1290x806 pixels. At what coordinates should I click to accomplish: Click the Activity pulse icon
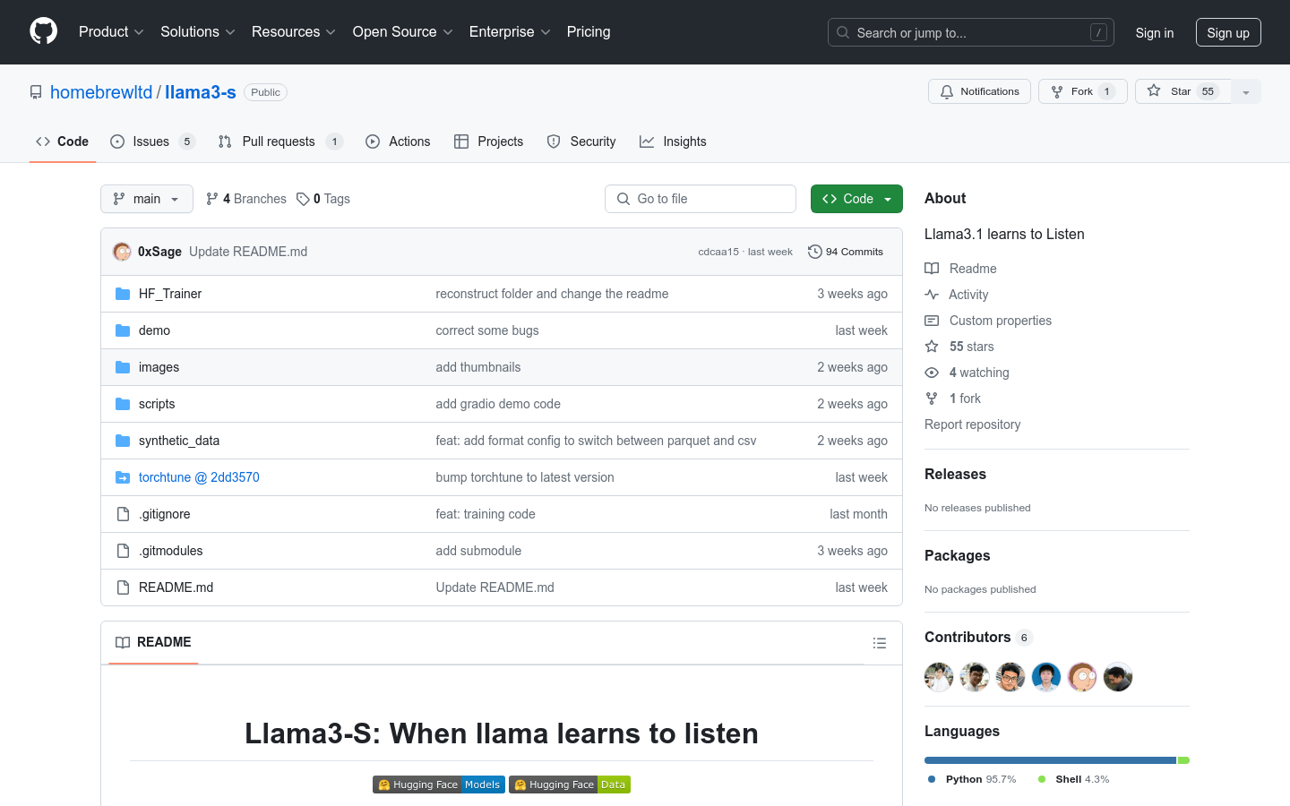click(x=932, y=295)
